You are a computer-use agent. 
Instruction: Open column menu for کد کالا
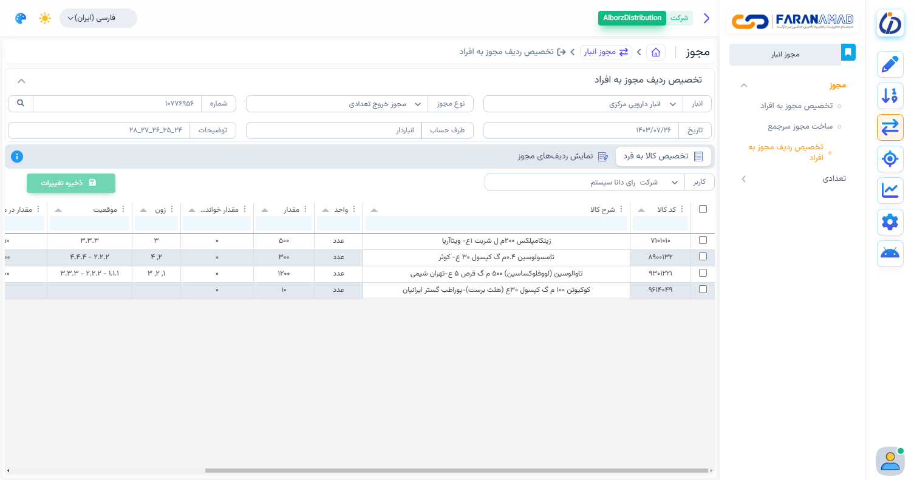[682, 209]
